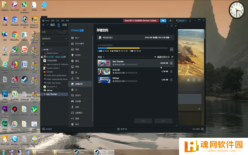Toggle sort order icon beside 磁盘空间大小
Viewport: 248px width, 155px height.
click(x=173, y=57)
